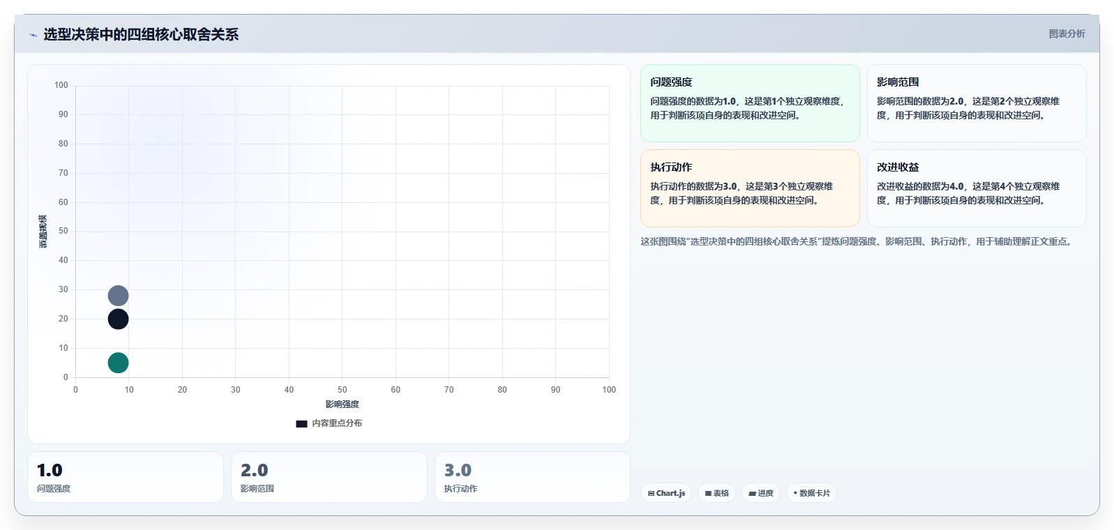Click the square icon in 表格 chip
The width and height of the screenshot is (1114, 530).
coord(708,493)
